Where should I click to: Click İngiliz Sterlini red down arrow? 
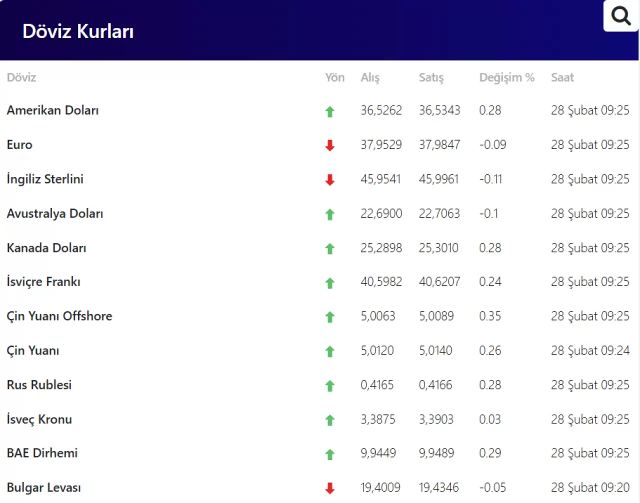tap(329, 180)
